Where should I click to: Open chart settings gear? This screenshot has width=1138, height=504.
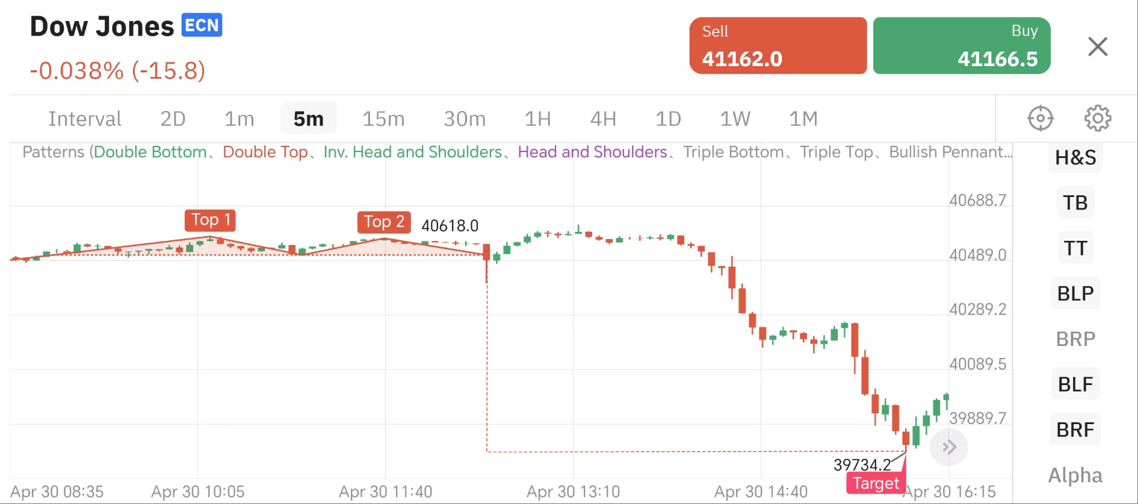coord(1098,118)
